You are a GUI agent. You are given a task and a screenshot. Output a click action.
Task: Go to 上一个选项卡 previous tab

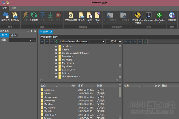(110, 17)
